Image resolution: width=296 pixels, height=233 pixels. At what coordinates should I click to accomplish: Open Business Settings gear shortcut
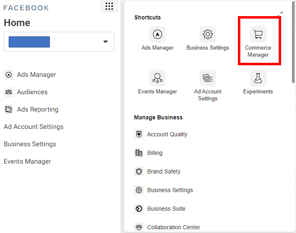pyautogui.click(x=208, y=34)
